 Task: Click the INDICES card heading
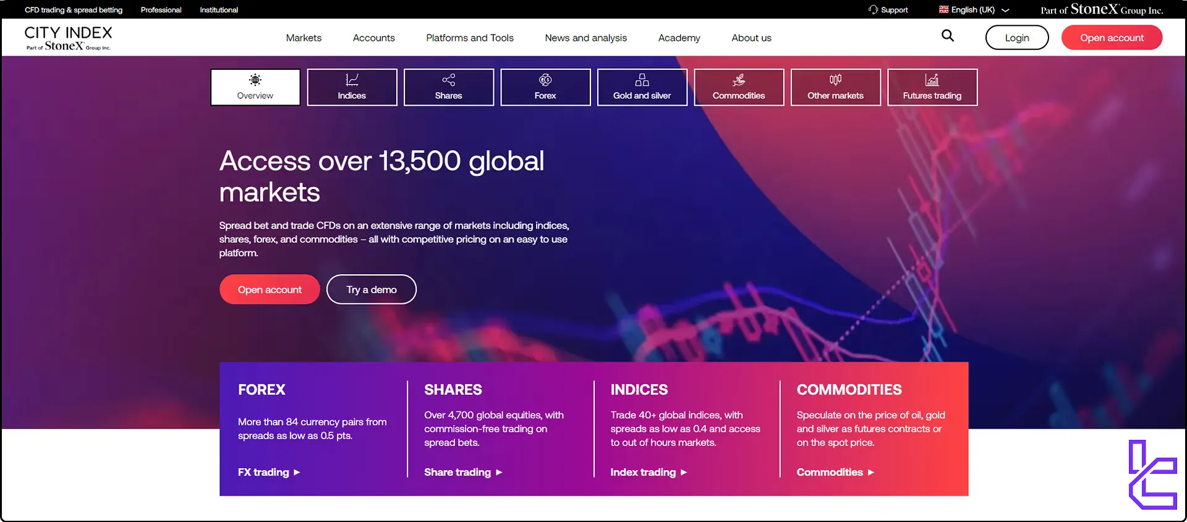pyautogui.click(x=639, y=390)
